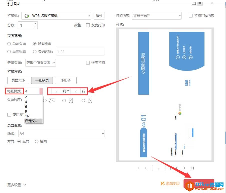Screen dimensions: 226x193
Task: Click the 添加水印 add watermark link
Action: 173,183
